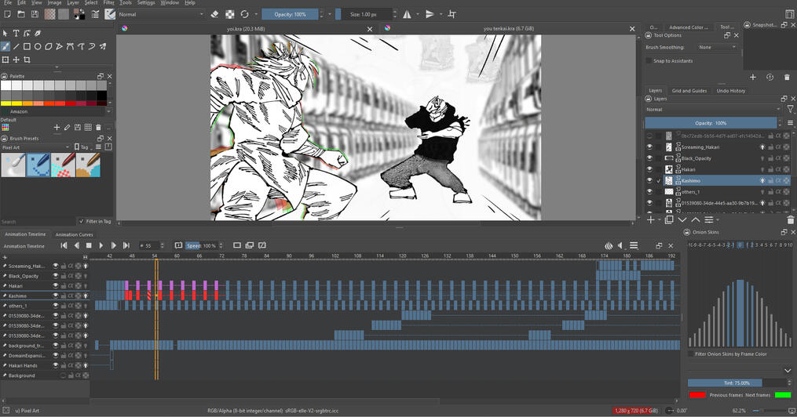Expand the Layers blend mode Normal dropdown
797x417 pixels.
(712, 110)
